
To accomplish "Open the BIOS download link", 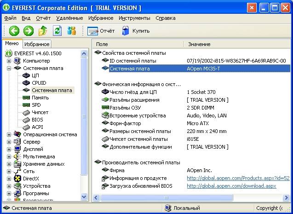I will (x=231, y=186).
